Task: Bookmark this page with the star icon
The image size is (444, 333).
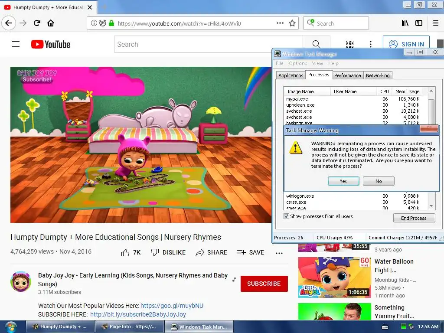Action: coord(292,23)
